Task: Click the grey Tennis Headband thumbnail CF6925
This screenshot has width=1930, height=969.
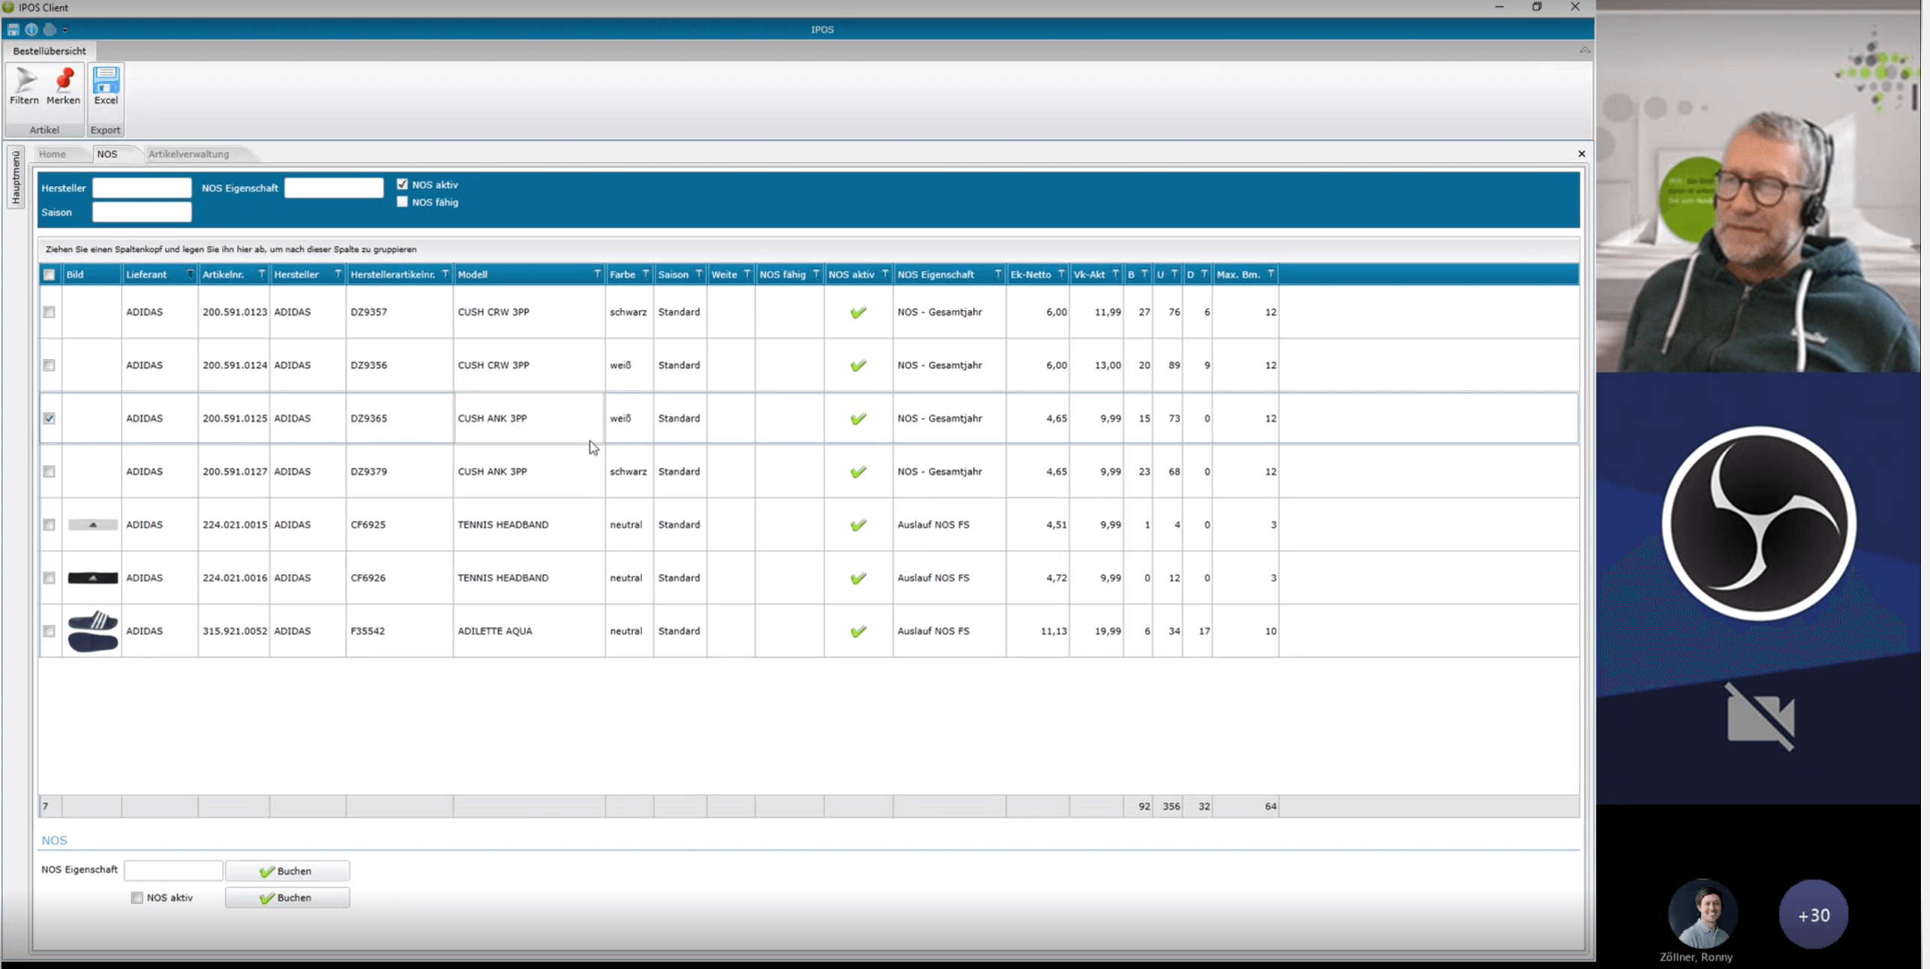Action: [x=92, y=525]
